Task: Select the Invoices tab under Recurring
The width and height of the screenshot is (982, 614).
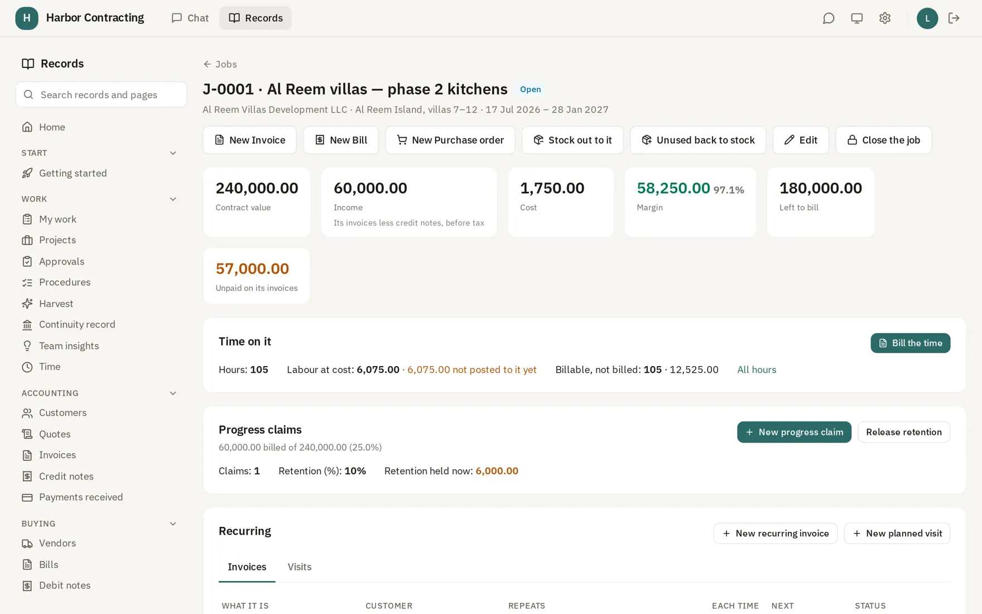Action: 247,567
